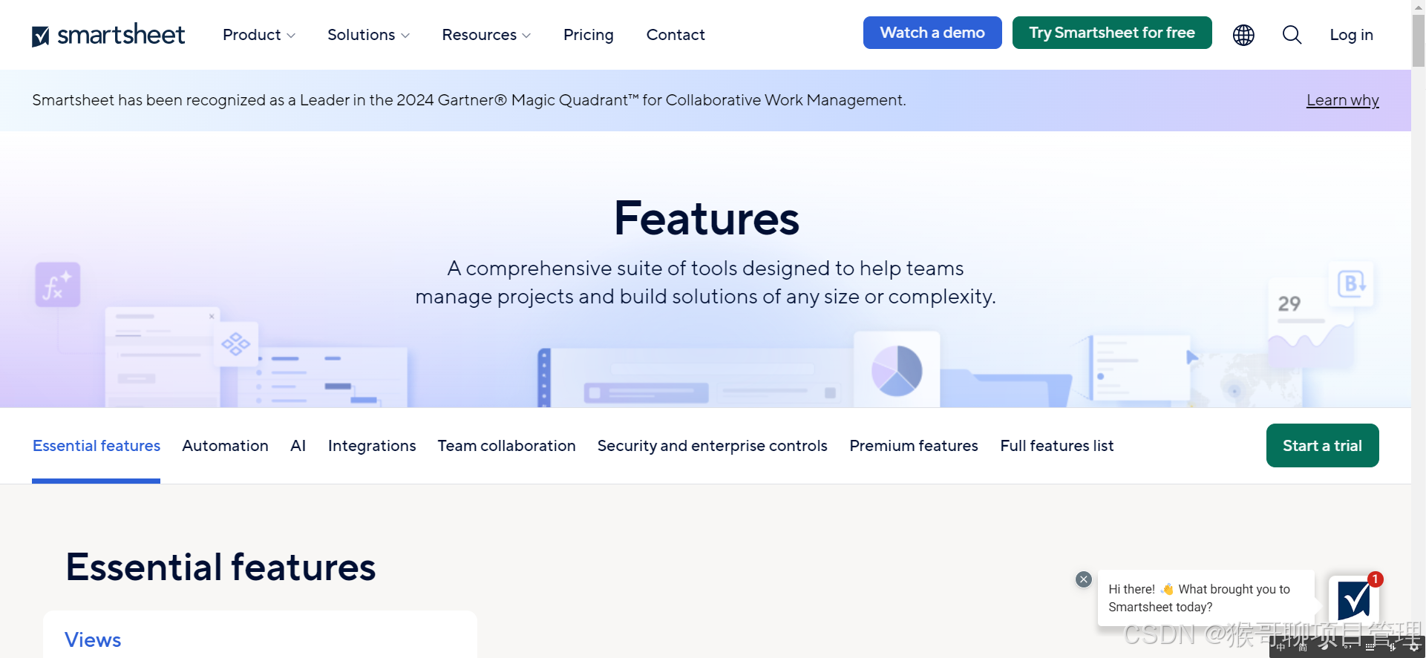The height and width of the screenshot is (658, 1426).
Task: Expand the Solutions menu
Action: tap(368, 35)
